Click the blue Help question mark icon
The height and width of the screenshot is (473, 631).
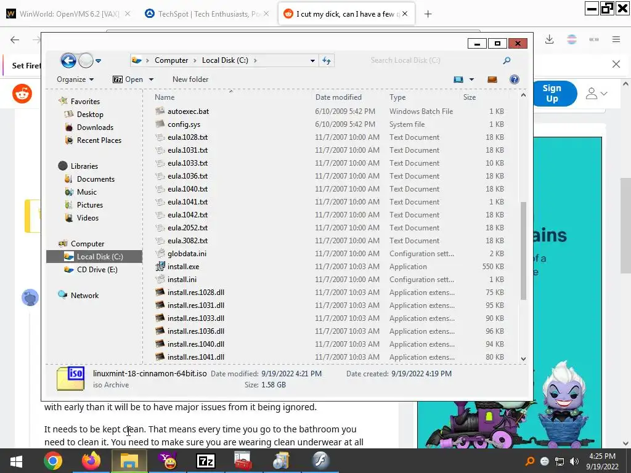click(x=515, y=79)
